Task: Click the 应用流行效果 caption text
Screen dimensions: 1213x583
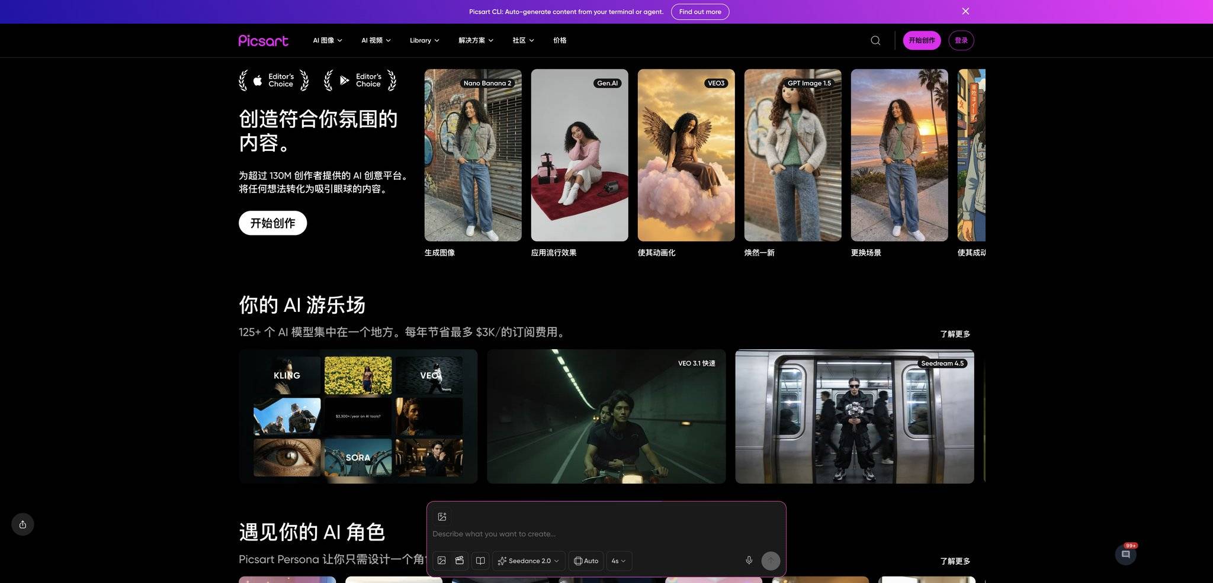Action: point(554,253)
